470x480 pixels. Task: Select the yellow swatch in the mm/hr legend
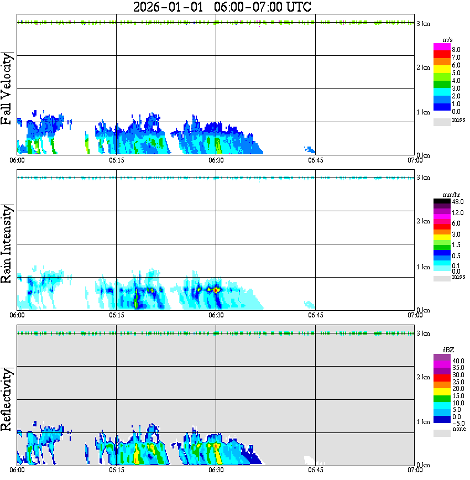pyautogui.click(x=442, y=237)
